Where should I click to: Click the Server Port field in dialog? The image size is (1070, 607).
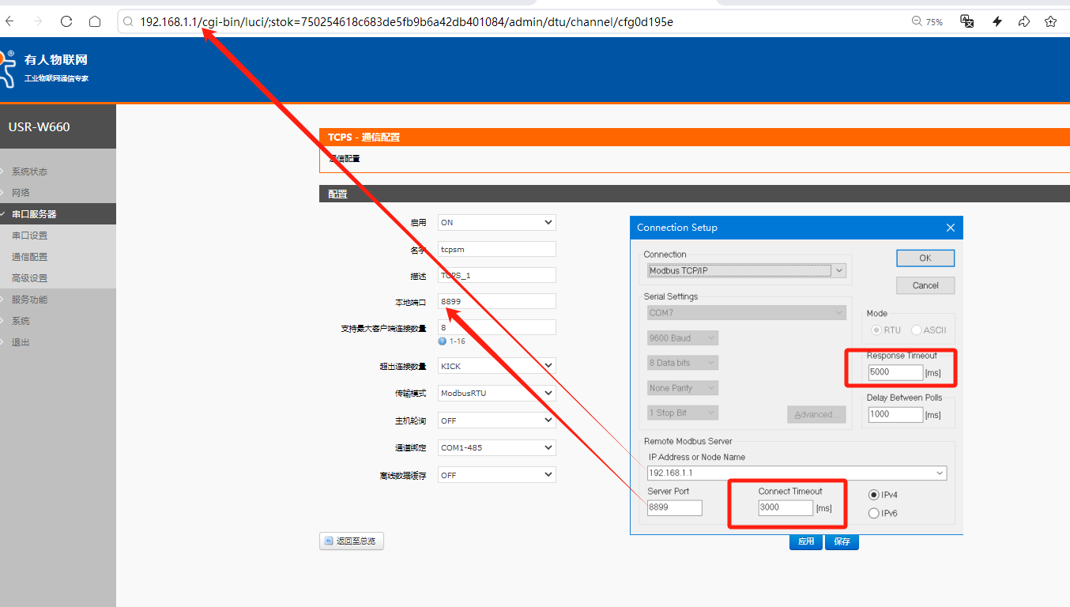coord(674,507)
